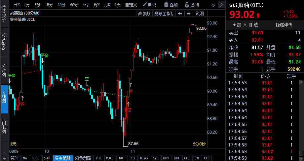Click the 买入 price 93.01
The image size is (304, 161).
point(257,40)
